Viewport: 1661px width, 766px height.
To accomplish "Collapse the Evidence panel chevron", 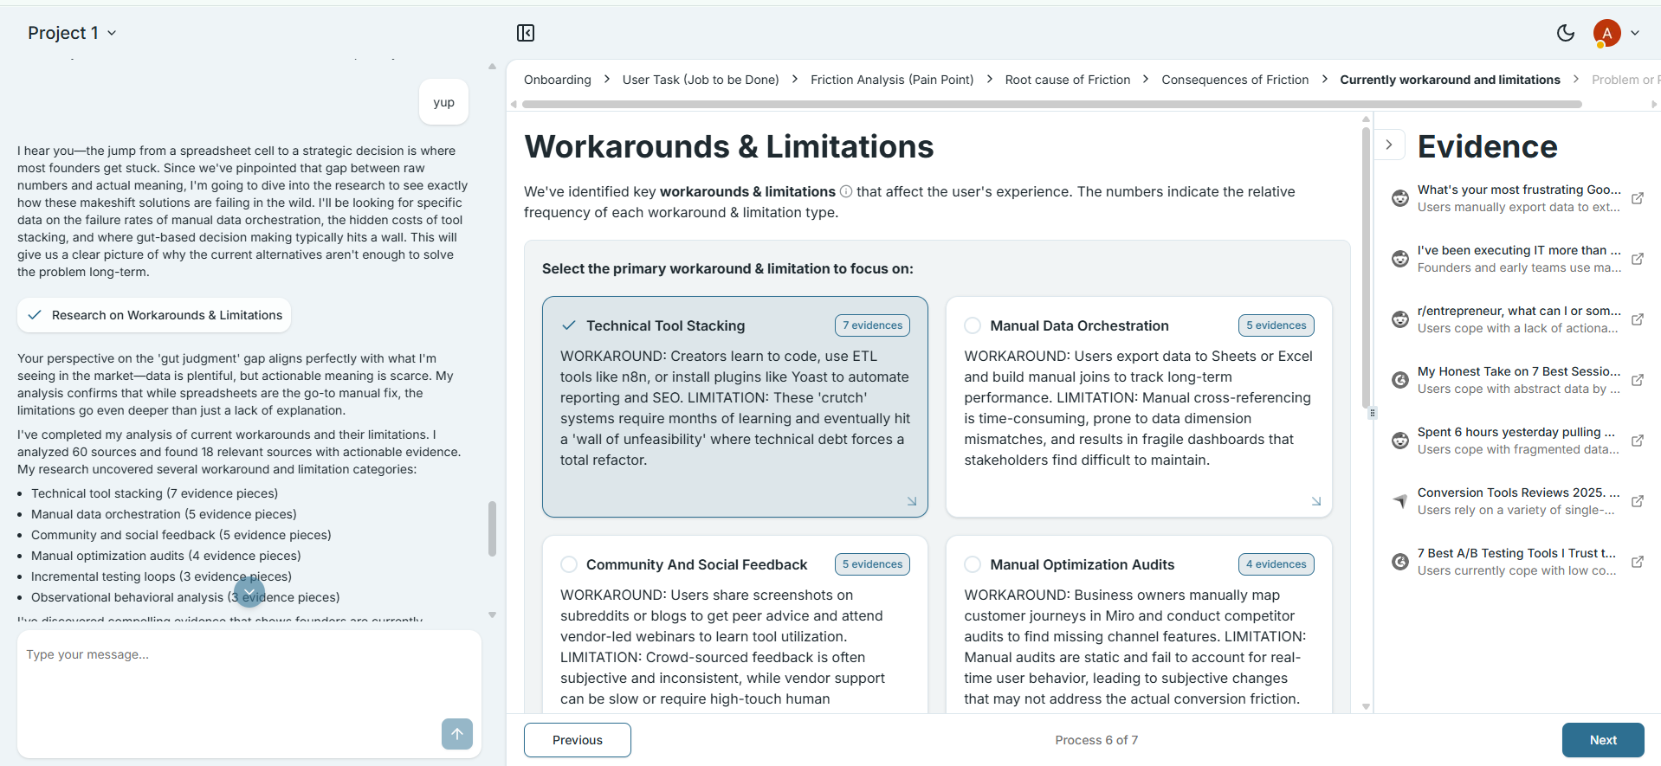I will 1389,145.
